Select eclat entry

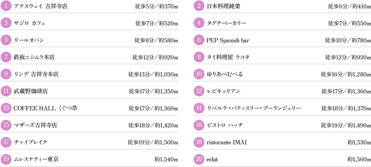click(x=212, y=160)
